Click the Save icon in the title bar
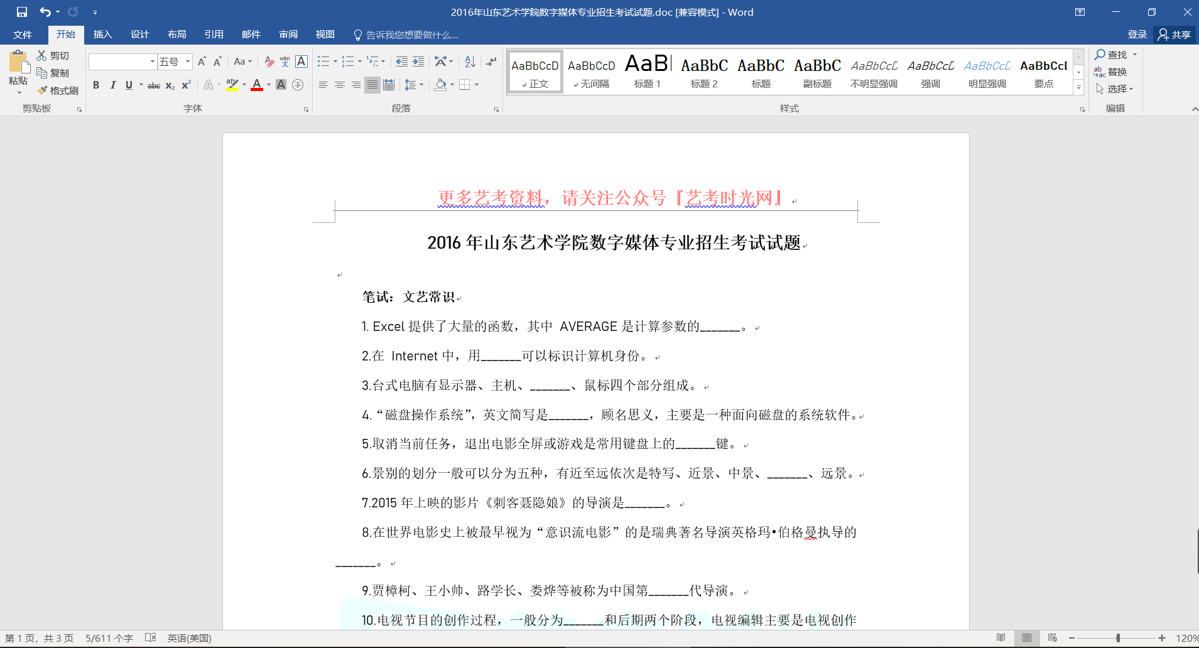The width and height of the screenshot is (1199, 648). click(x=22, y=12)
